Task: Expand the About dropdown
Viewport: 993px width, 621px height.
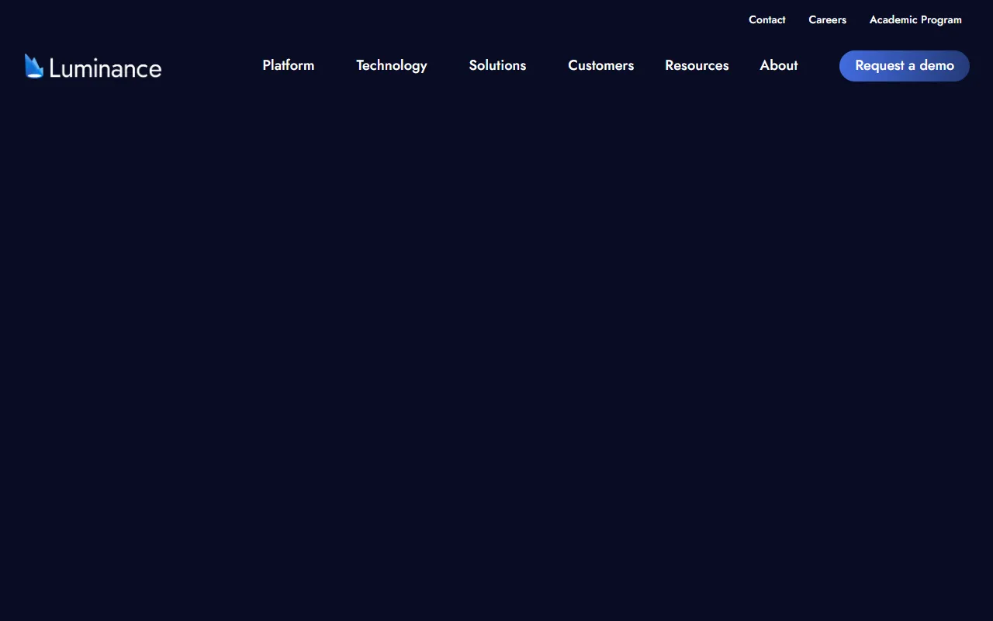Action: (x=778, y=65)
